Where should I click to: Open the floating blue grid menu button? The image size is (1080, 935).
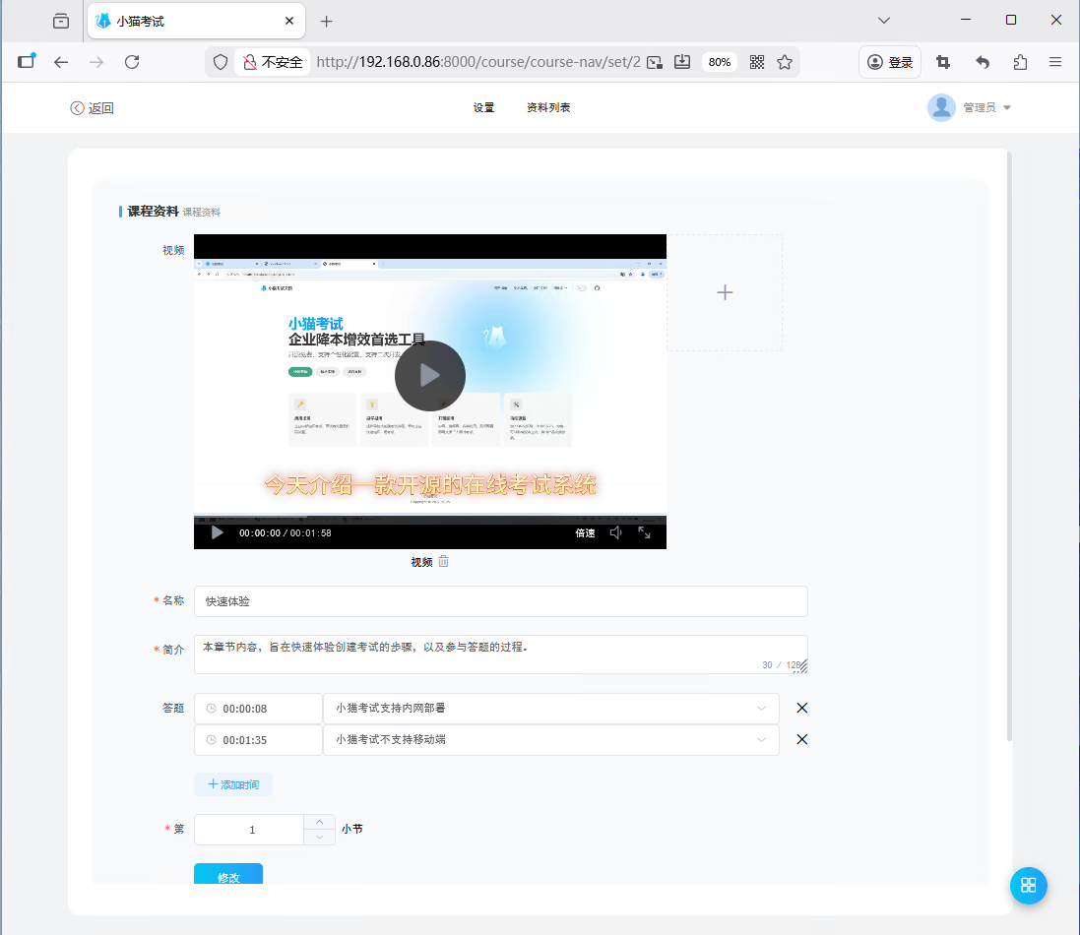click(x=1029, y=886)
